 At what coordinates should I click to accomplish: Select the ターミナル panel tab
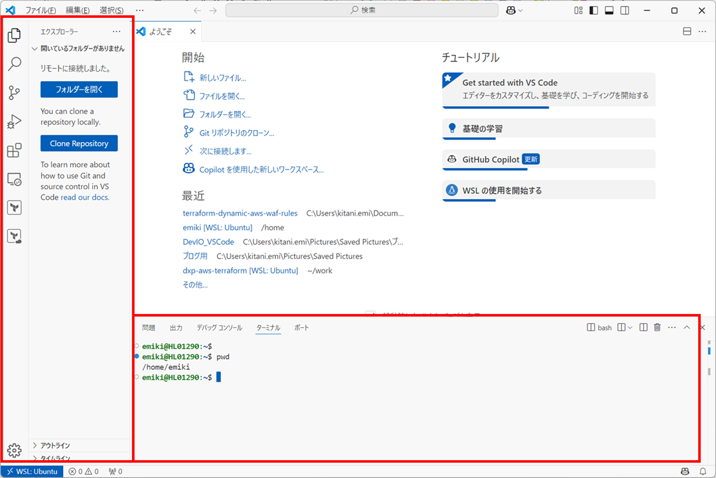coord(268,328)
